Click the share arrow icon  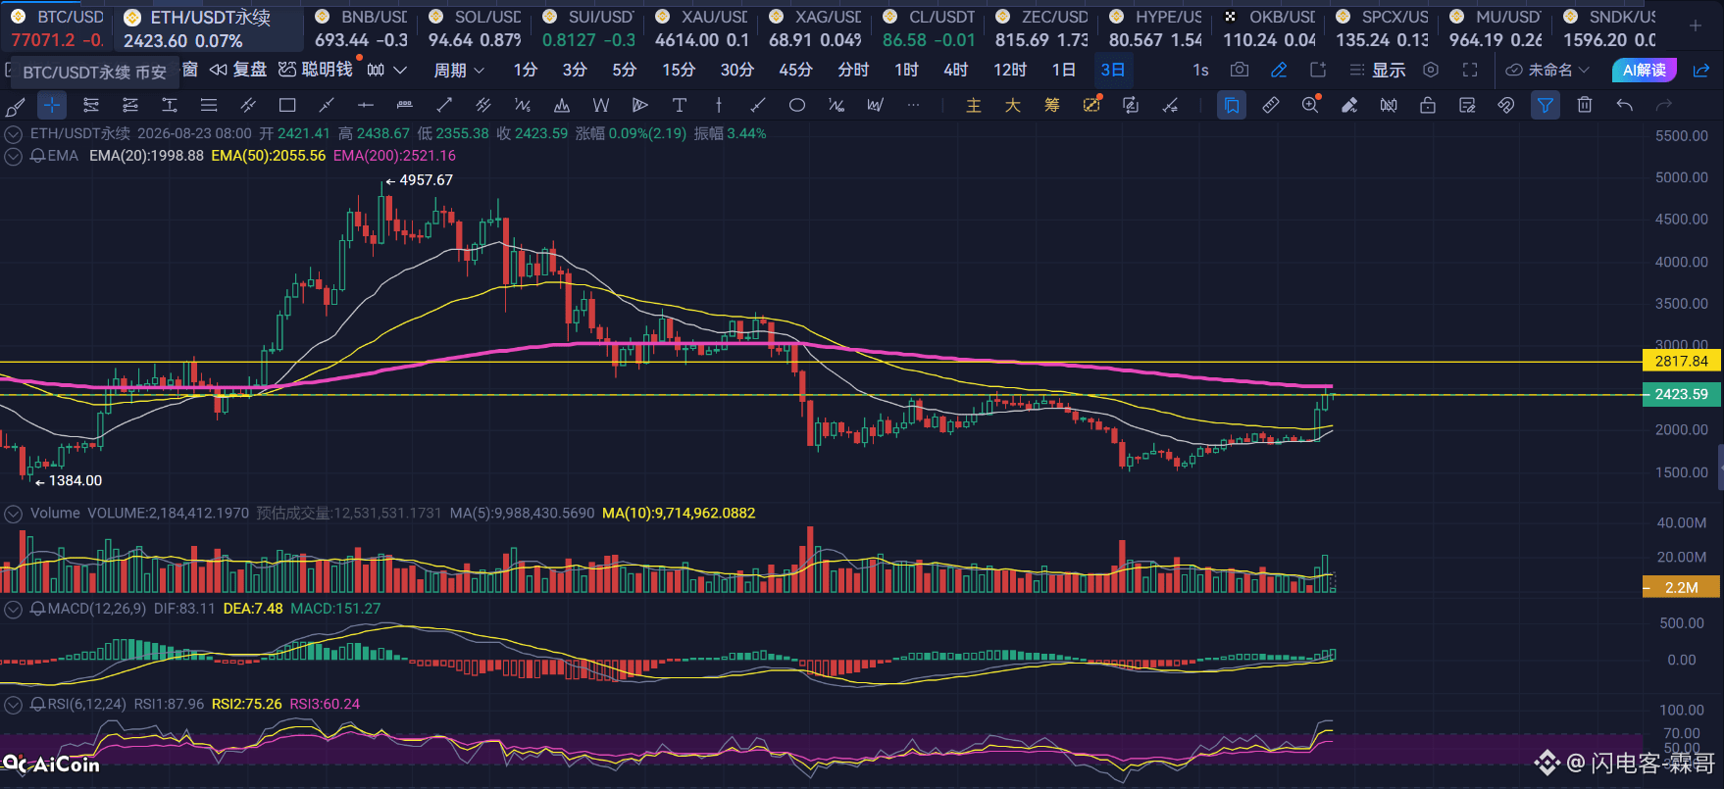click(x=1701, y=70)
